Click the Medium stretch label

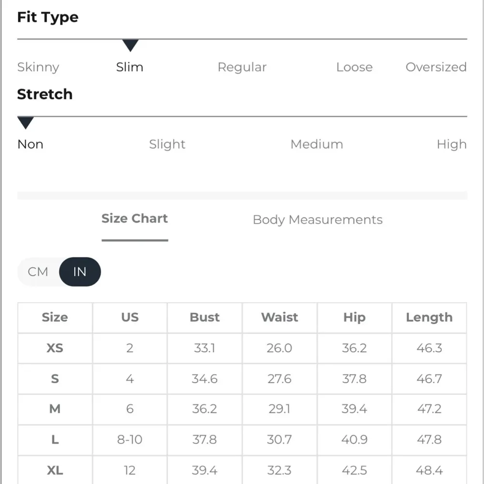pyautogui.click(x=317, y=144)
